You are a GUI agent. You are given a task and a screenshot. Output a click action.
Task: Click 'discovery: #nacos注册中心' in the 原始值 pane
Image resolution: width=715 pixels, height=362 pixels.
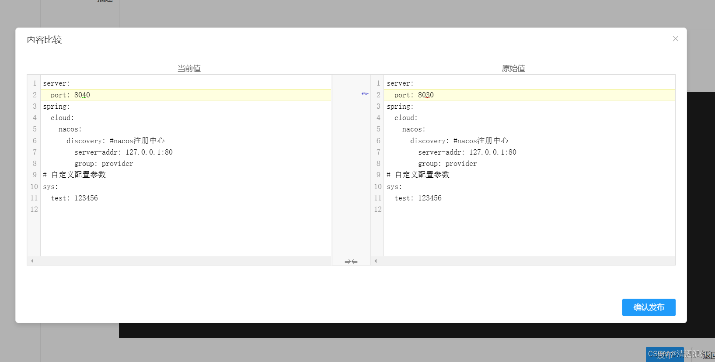(459, 141)
